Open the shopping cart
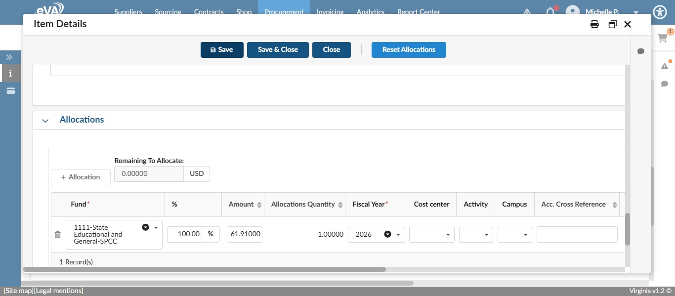The width and height of the screenshot is (675, 296). pyautogui.click(x=662, y=38)
